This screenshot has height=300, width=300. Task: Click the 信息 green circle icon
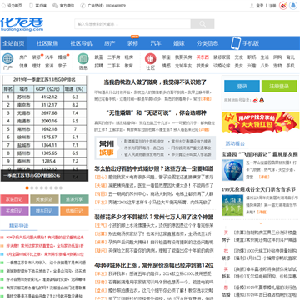[x=82, y=59]
